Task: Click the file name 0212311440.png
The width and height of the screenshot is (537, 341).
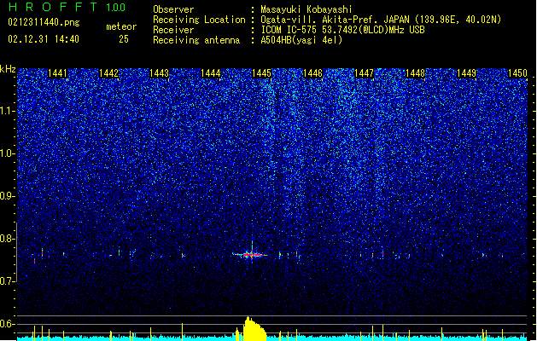Action: click(x=44, y=23)
